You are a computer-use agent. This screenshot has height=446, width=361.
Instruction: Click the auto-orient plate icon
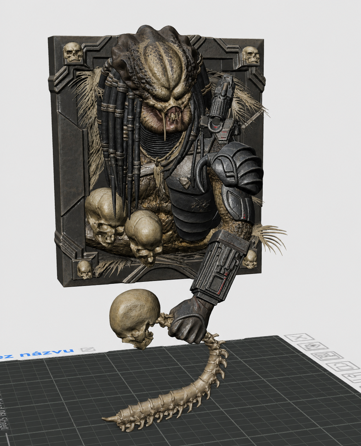[312, 346]
